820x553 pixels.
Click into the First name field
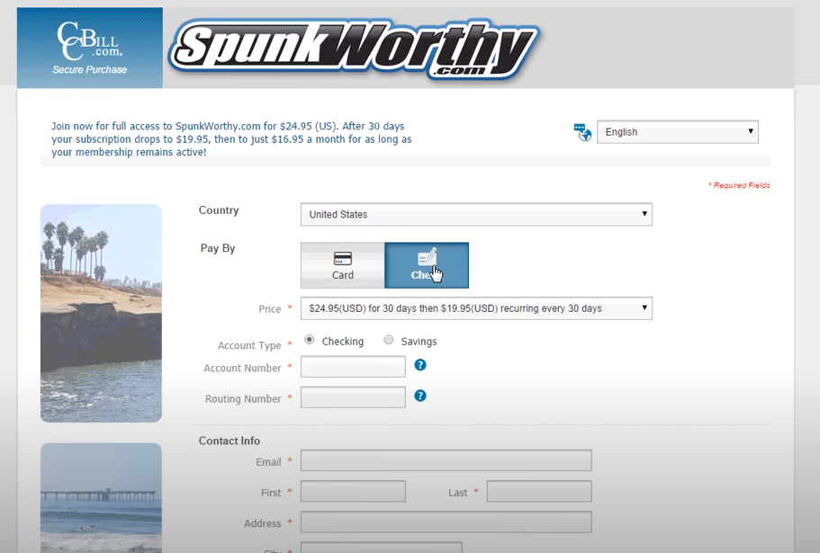pos(353,491)
